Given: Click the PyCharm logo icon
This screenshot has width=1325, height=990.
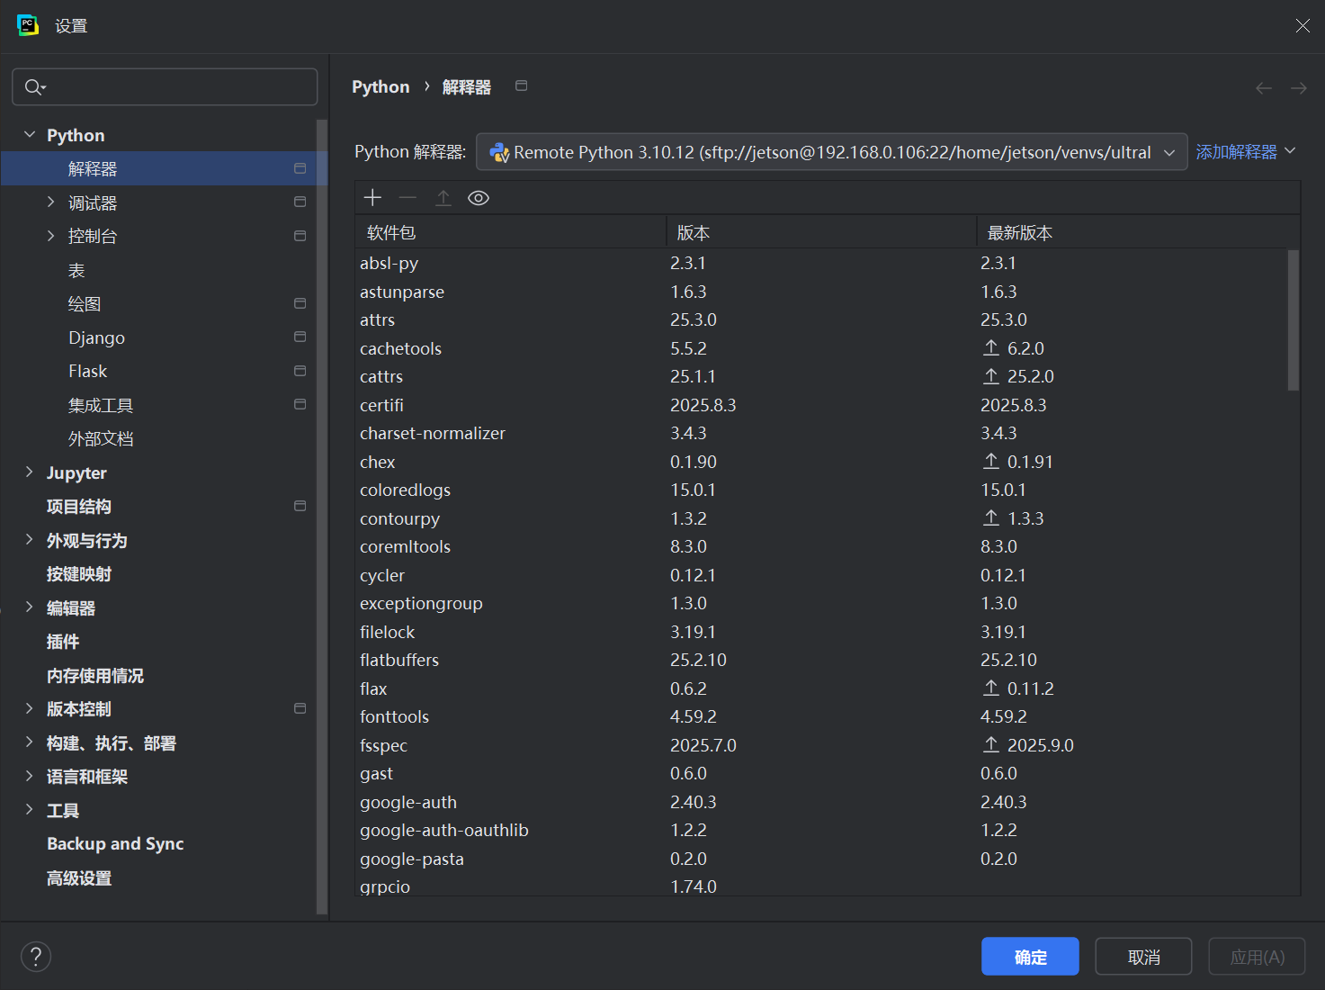Looking at the screenshot, I should [28, 25].
